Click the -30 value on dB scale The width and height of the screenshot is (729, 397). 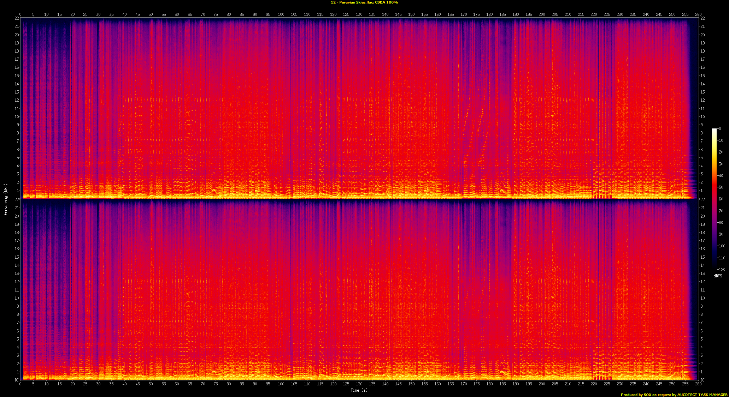(x=720, y=164)
